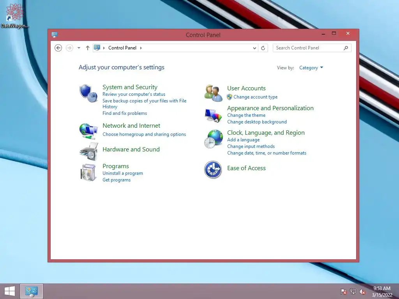Click Find and fix problems
399x299 pixels.
[125, 113]
